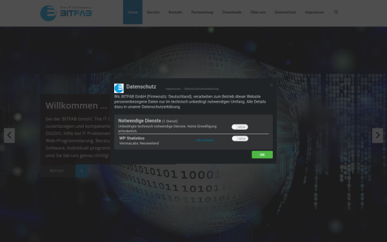
Task: Click the Notwendige Dienste heading
Action: coord(139,121)
